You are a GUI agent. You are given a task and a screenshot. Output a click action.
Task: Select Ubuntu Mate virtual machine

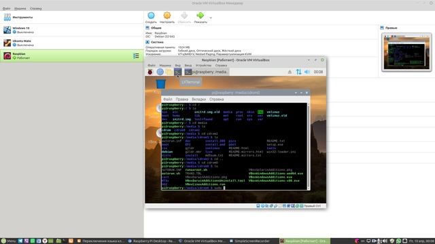[x=71, y=43]
